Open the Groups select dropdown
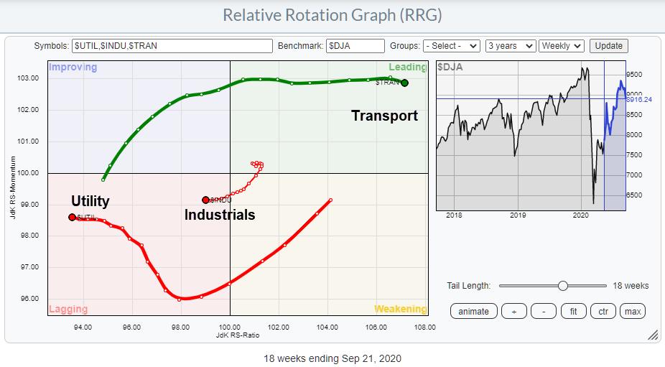This screenshot has width=665, height=367. [451, 46]
